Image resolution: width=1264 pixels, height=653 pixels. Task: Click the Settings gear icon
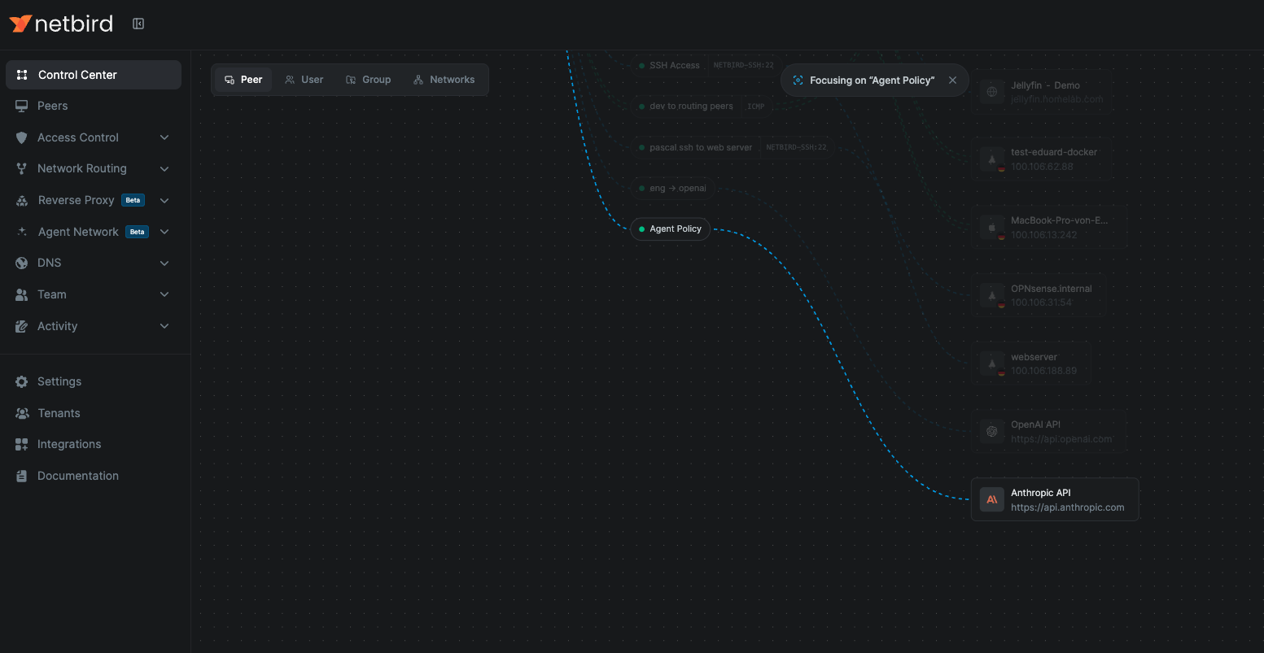click(x=22, y=381)
